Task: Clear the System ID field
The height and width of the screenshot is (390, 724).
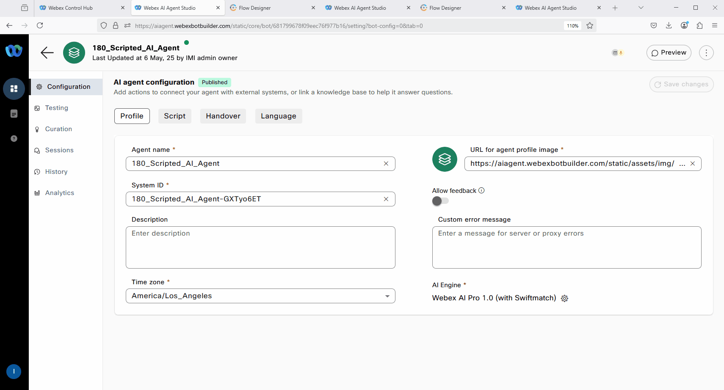Action: click(x=386, y=199)
